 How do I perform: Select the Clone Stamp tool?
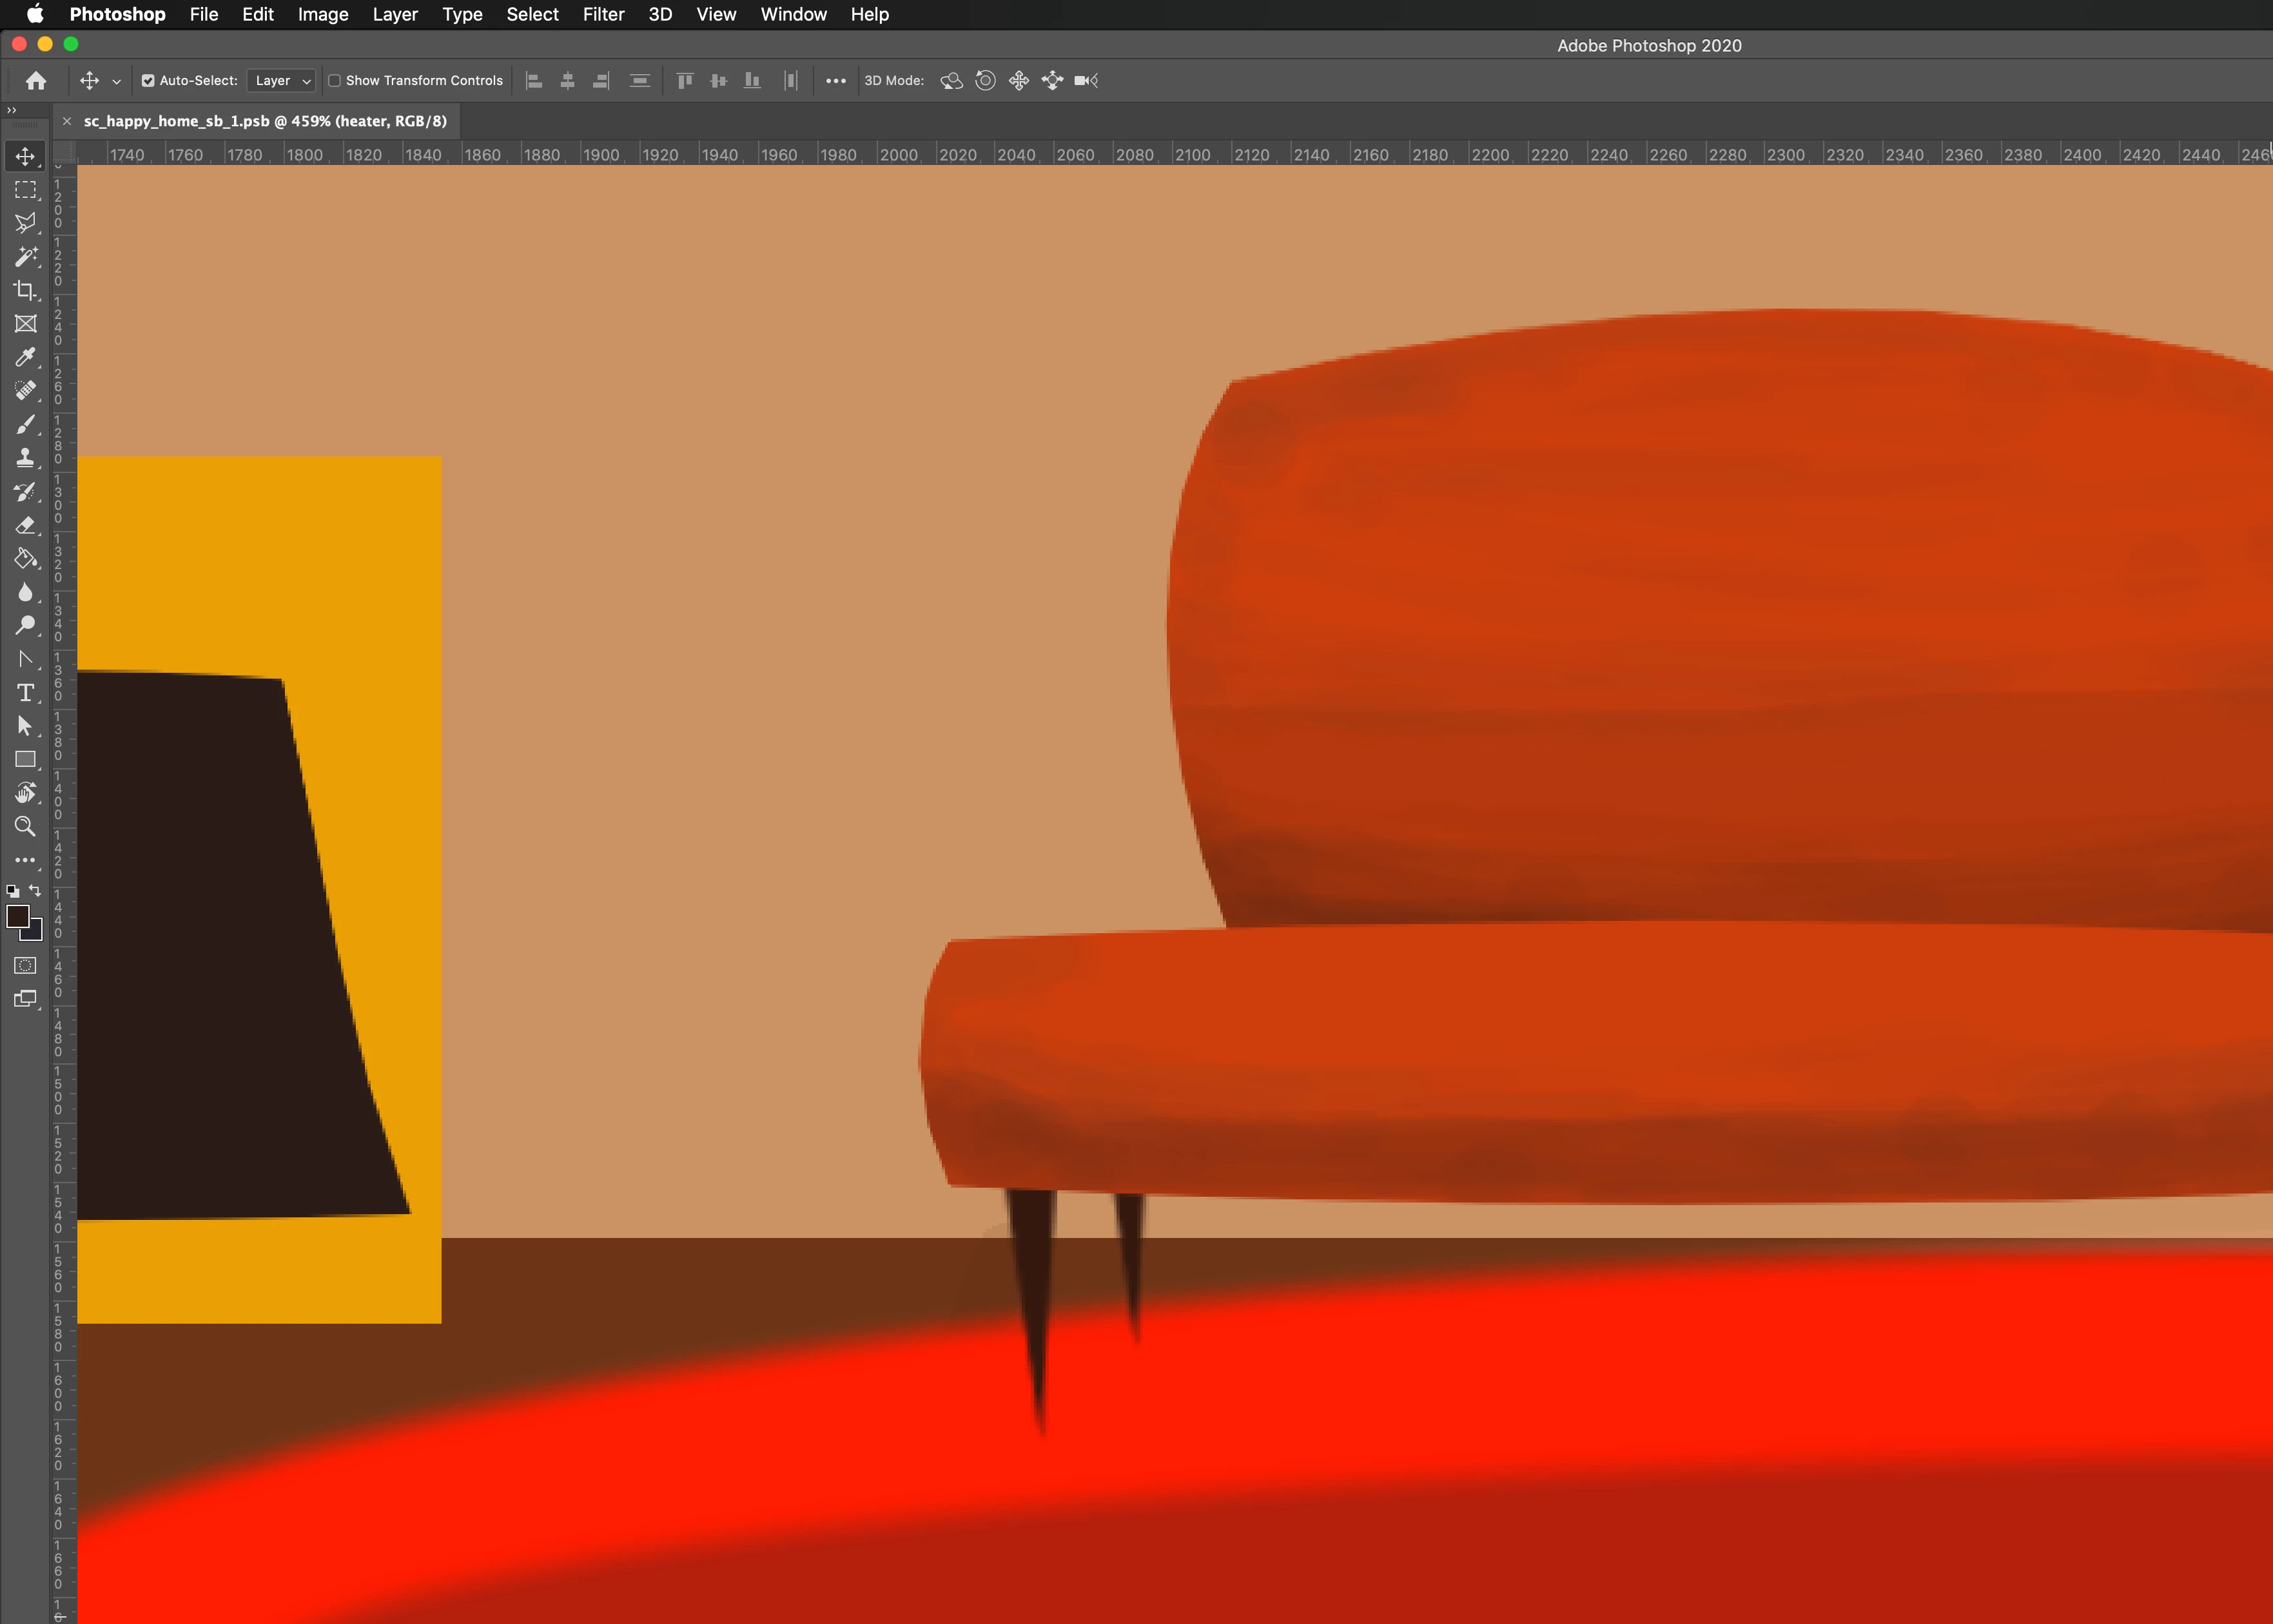point(25,458)
